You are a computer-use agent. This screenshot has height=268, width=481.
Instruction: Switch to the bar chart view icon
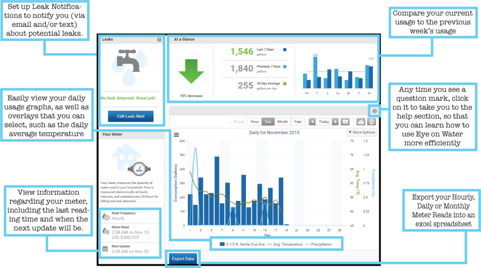tap(361, 122)
